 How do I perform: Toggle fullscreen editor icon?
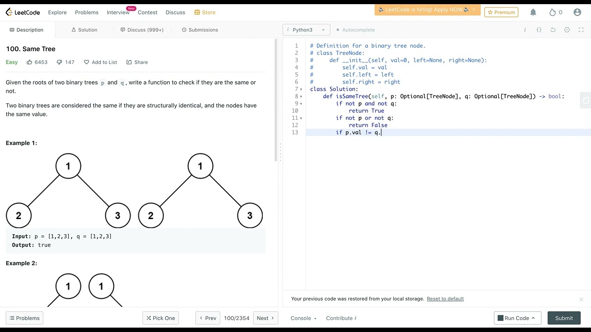581,30
